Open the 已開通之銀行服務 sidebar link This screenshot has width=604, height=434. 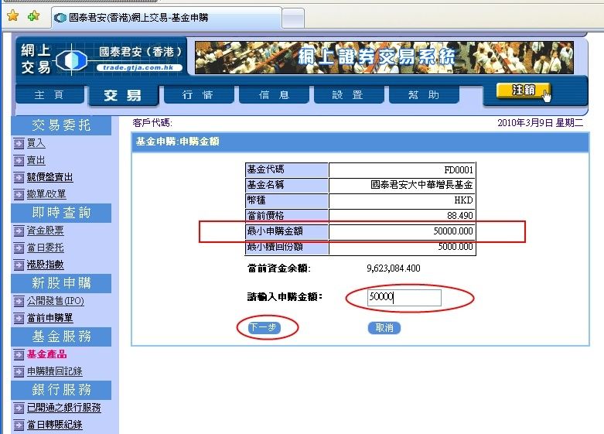63,408
